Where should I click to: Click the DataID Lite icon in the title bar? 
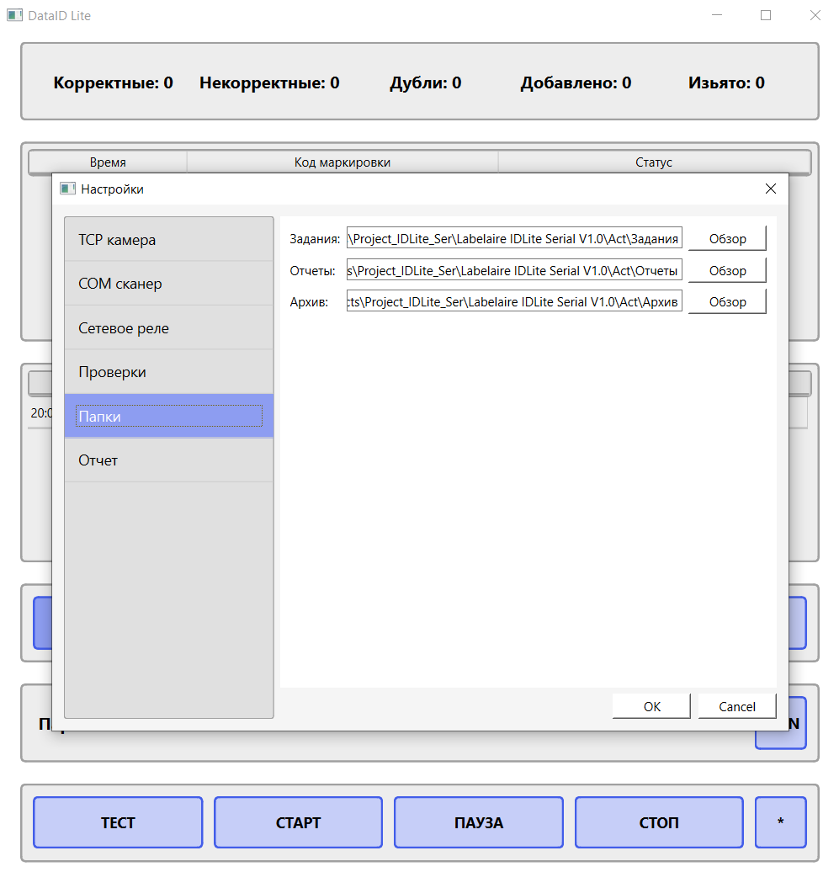coord(13,14)
